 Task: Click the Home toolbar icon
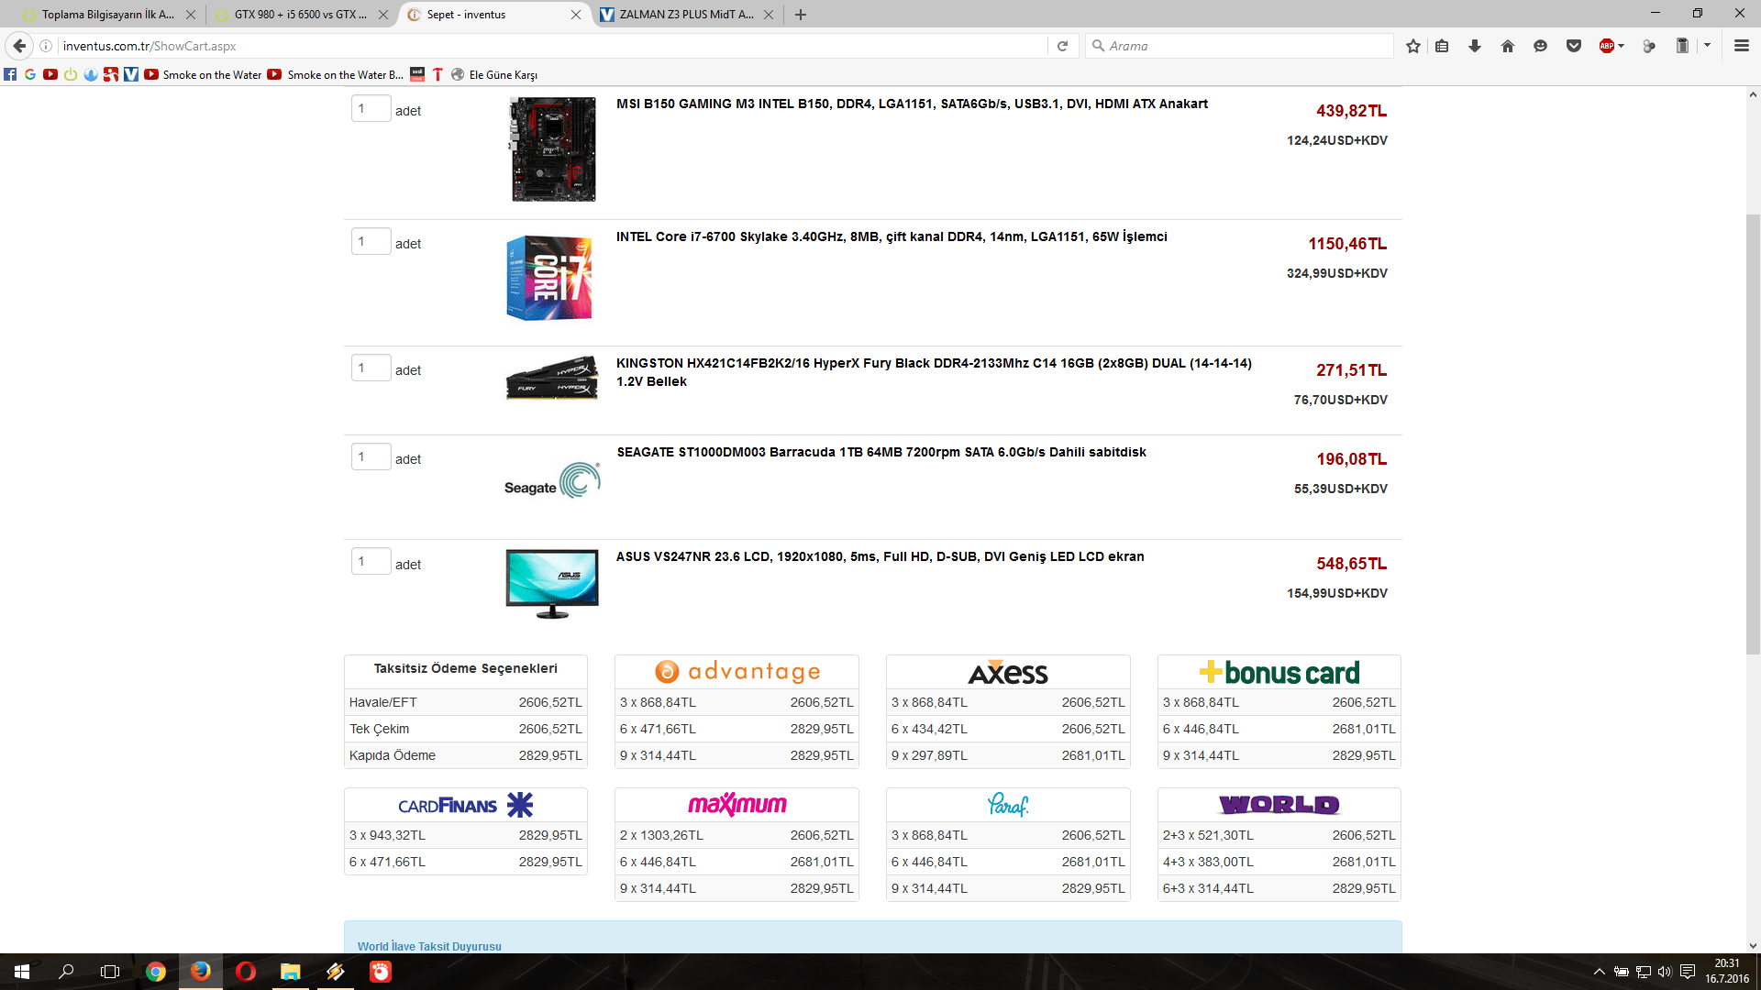[x=1508, y=46]
